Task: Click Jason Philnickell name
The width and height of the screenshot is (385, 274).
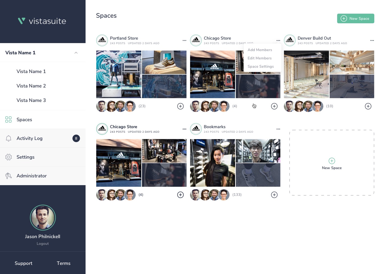Action: [43, 237]
